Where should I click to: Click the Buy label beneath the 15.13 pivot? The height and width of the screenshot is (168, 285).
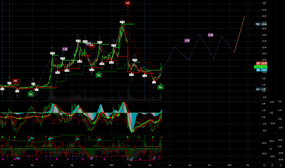[x=99, y=75]
